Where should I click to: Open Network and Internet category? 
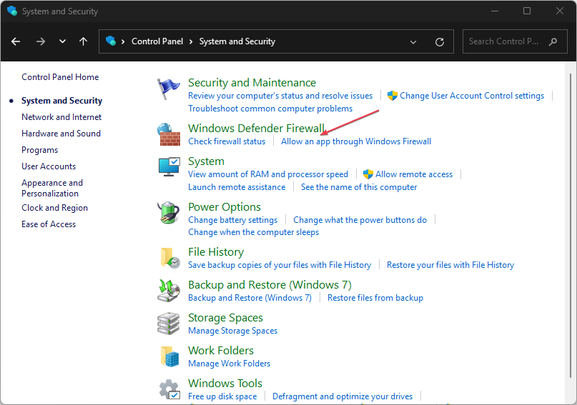(61, 117)
